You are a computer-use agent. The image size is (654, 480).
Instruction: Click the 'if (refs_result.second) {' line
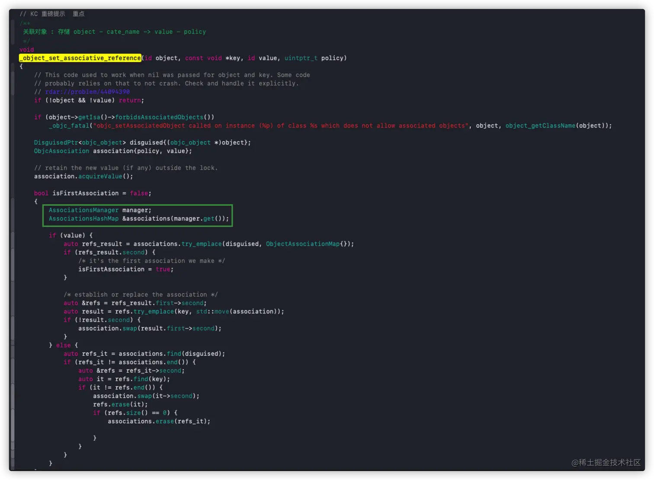[x=109, y=252]
